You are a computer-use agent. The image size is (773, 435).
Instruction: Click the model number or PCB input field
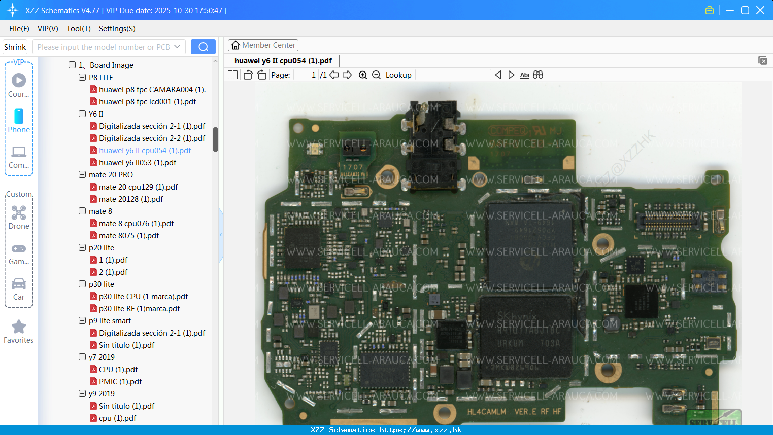pyautogui.click(x=104, y=47)
